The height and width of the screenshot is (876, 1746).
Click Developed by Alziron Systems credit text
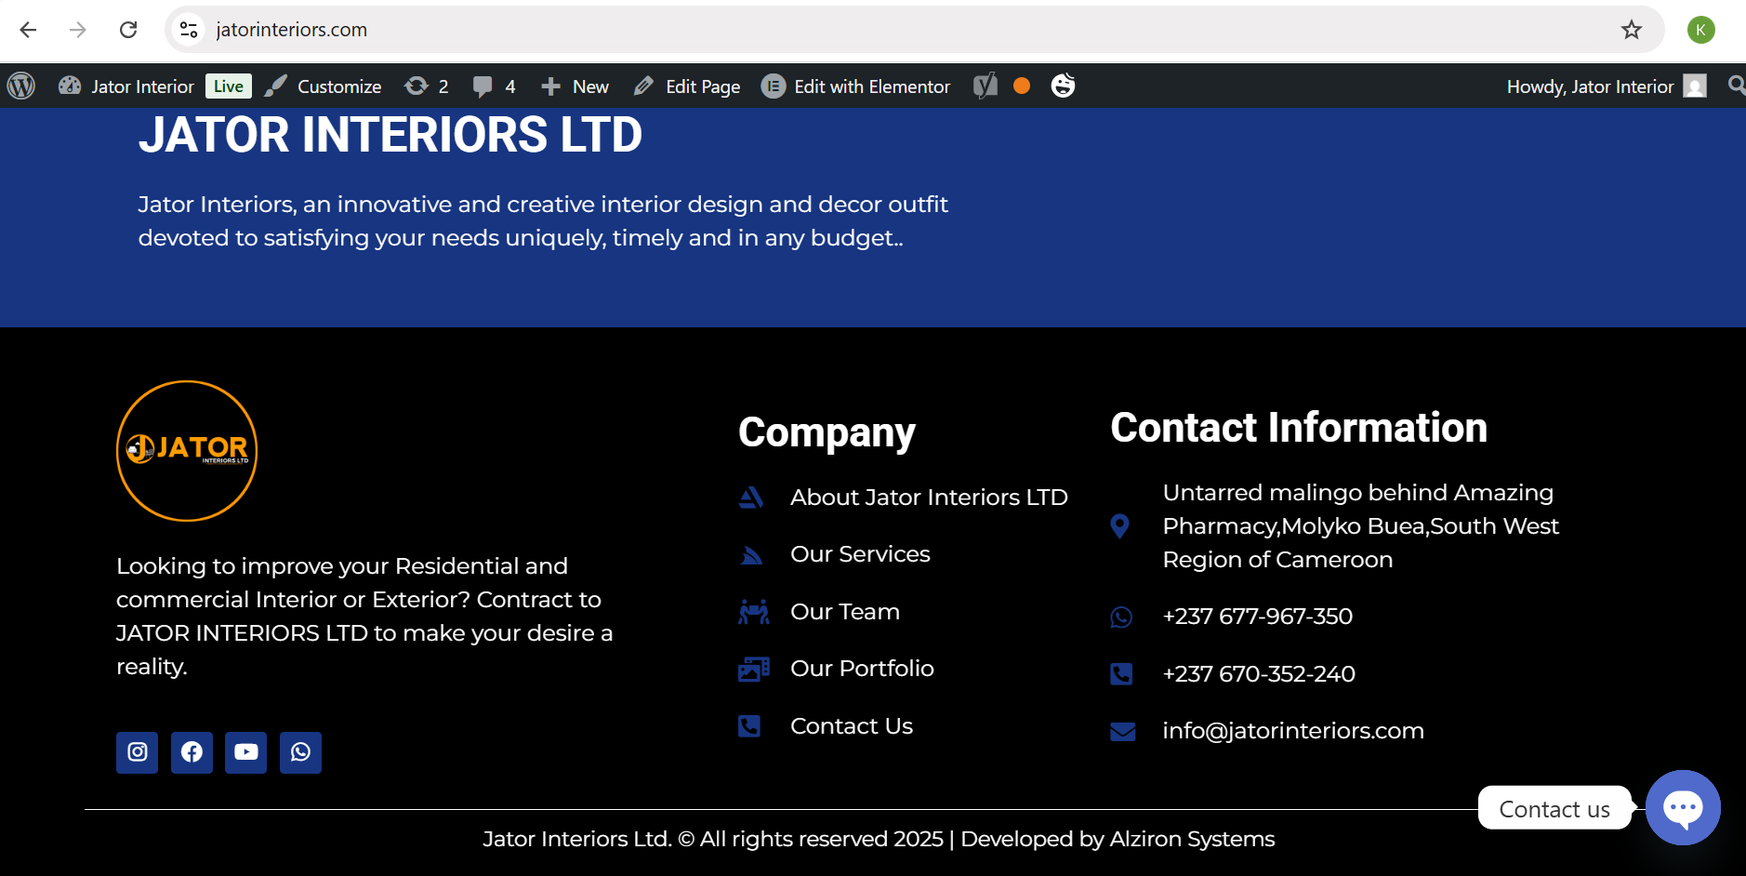(1118, 839)
